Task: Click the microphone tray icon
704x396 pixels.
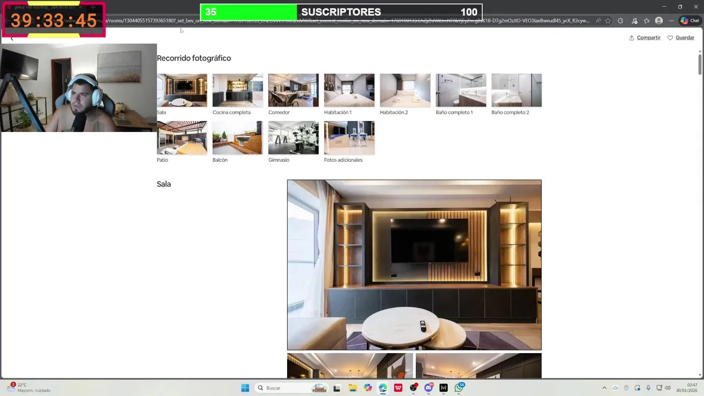Action: tap(648, 388)
